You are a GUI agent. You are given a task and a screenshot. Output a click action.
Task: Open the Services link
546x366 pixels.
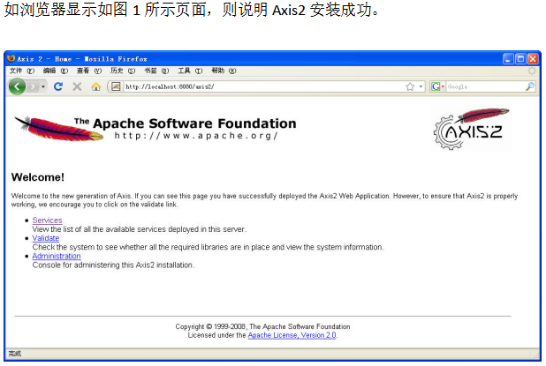pyautogui.click(x=47, y=220)
